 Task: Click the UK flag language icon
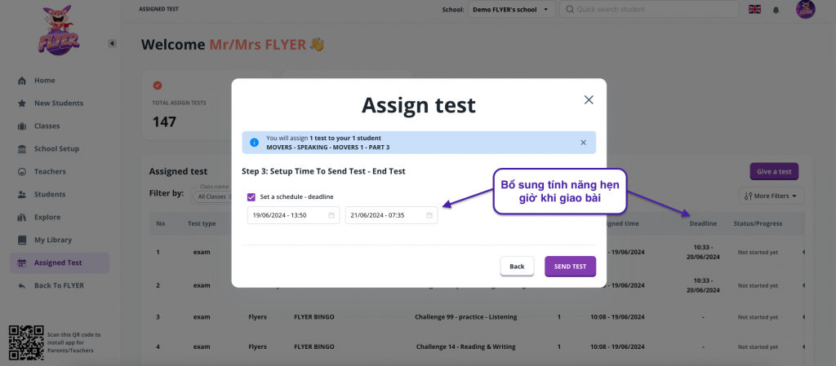point(754,10)
